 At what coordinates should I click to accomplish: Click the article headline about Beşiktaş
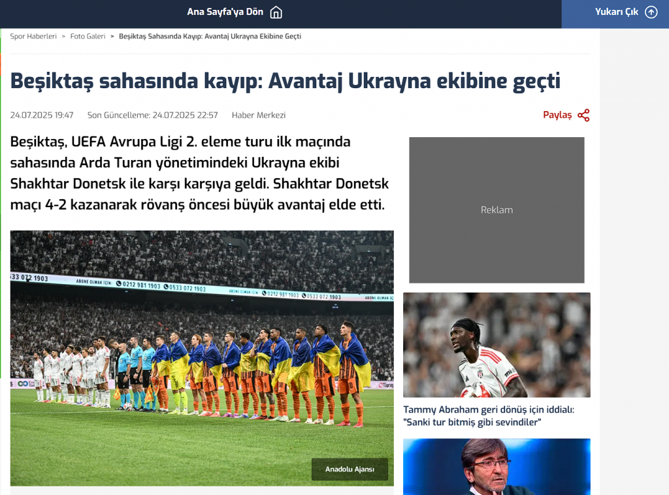(285, 81)
